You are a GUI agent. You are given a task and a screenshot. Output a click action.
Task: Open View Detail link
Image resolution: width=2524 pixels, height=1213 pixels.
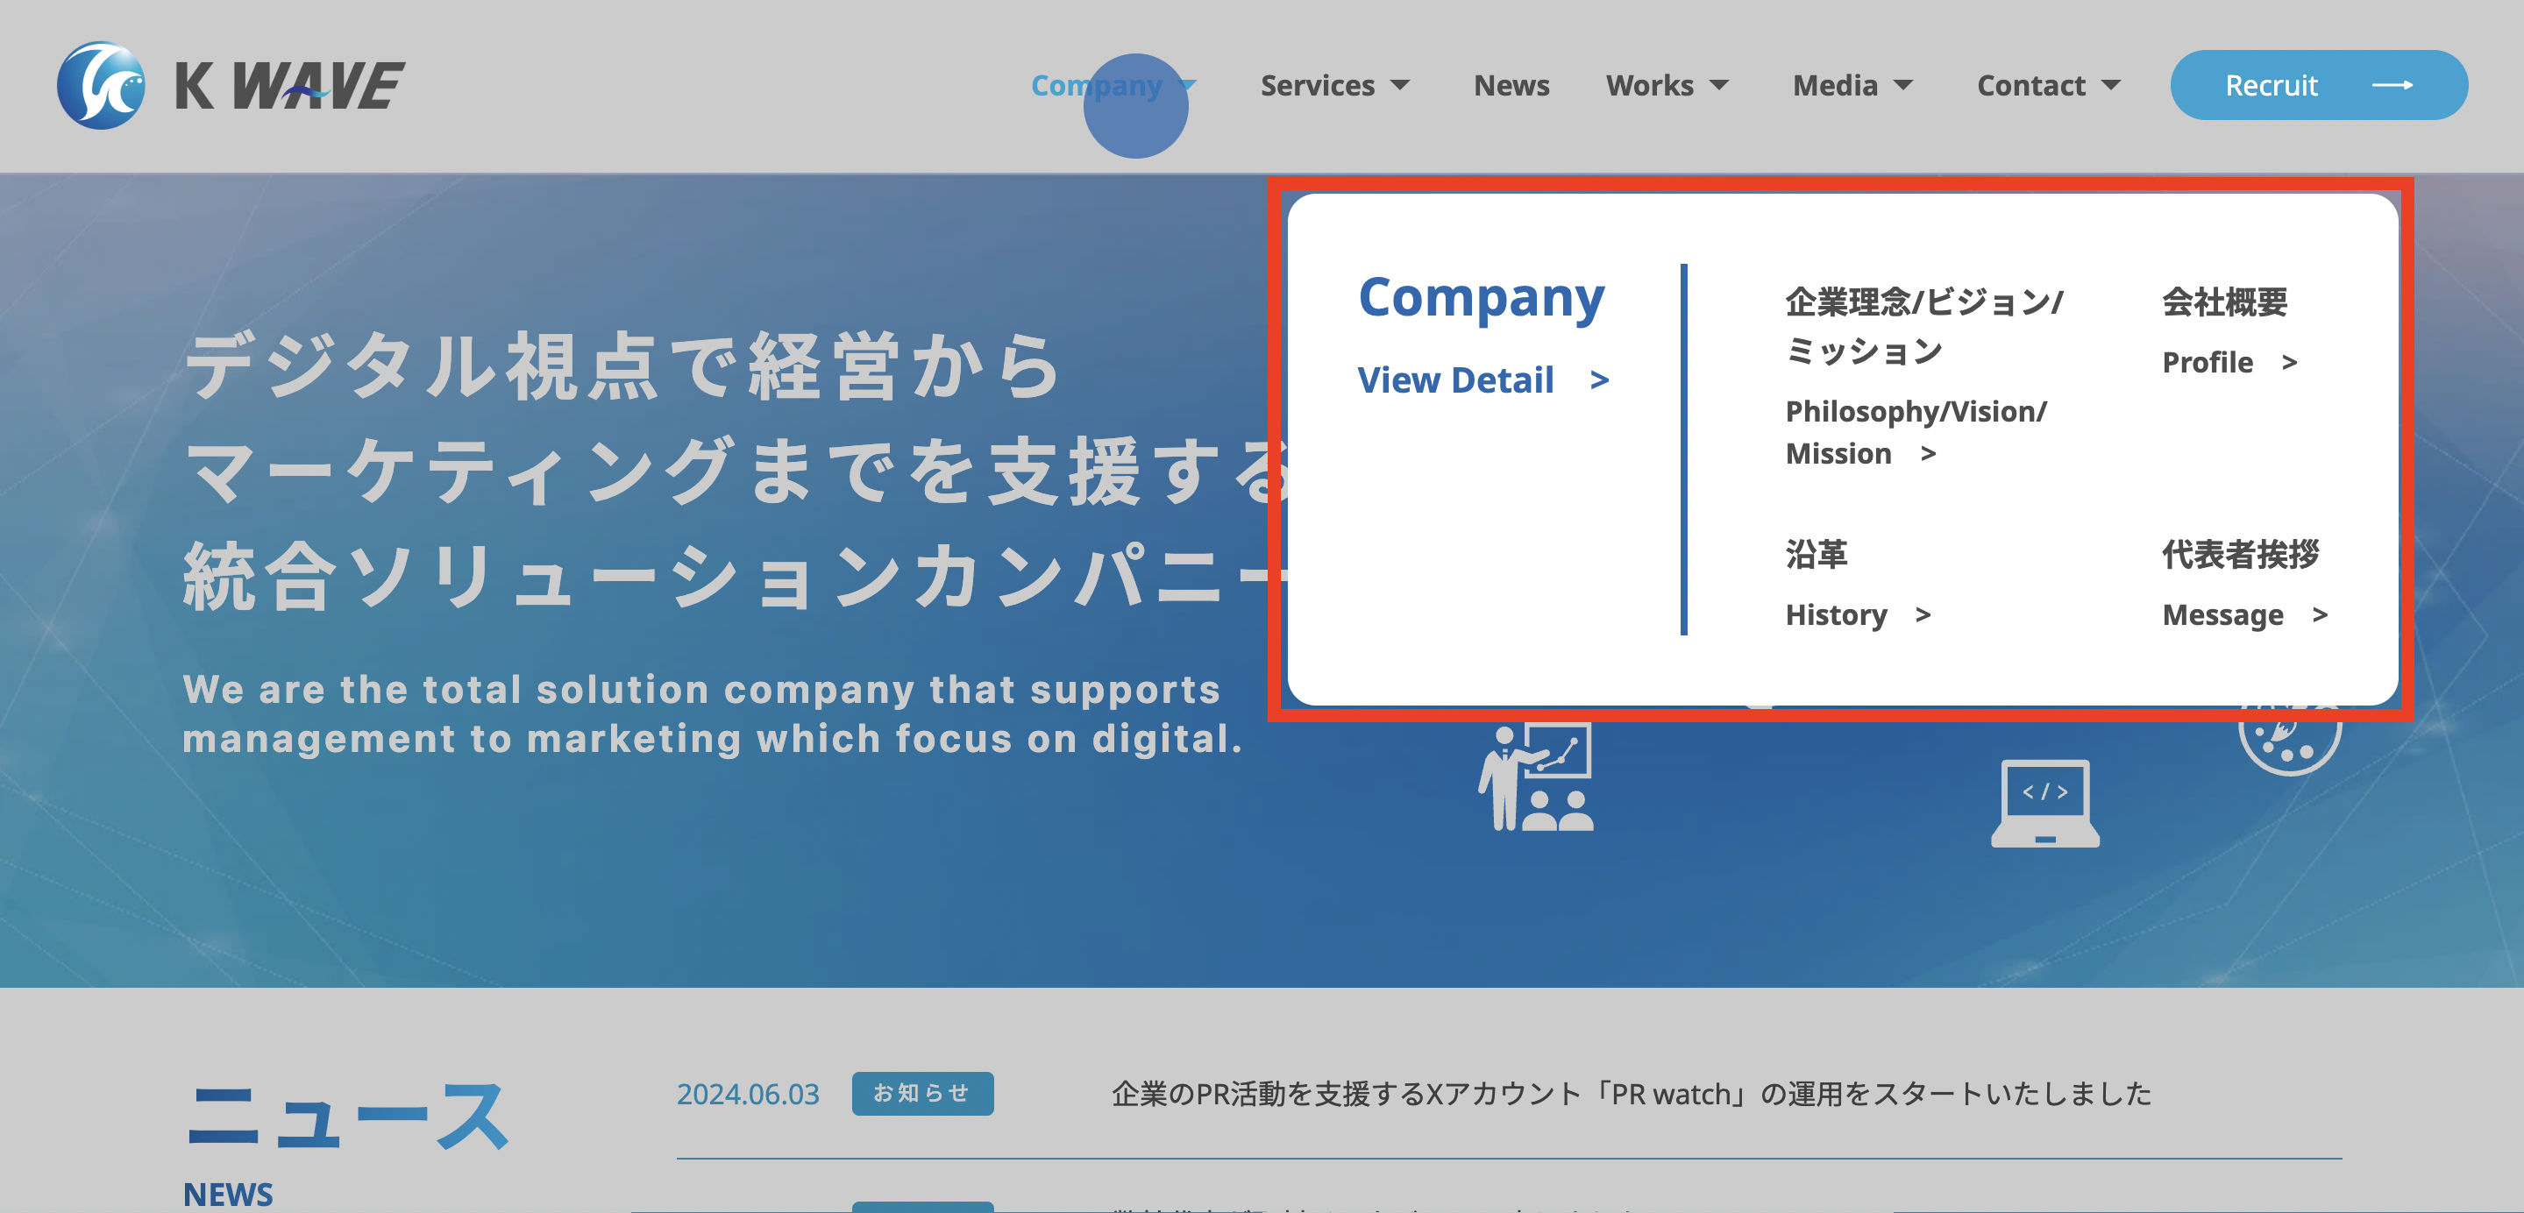1455,380
